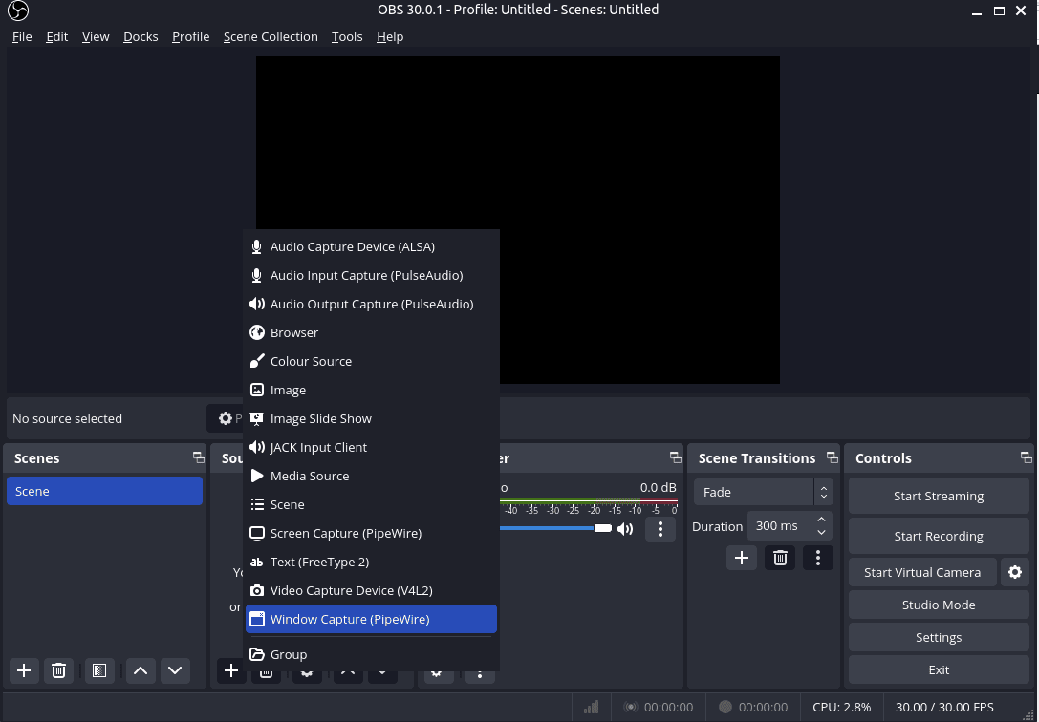Open the Edit menu
This screenshot has height=722, width=1039.
pos(57,37)
